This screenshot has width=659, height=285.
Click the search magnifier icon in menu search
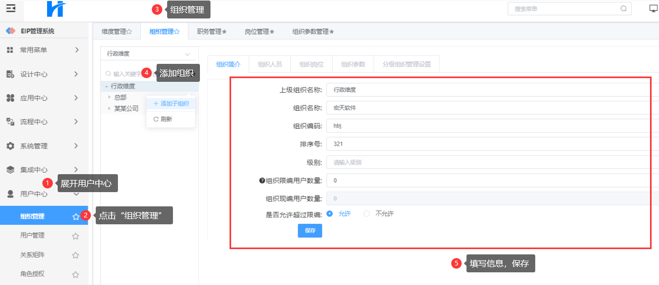tap(624, 8)
